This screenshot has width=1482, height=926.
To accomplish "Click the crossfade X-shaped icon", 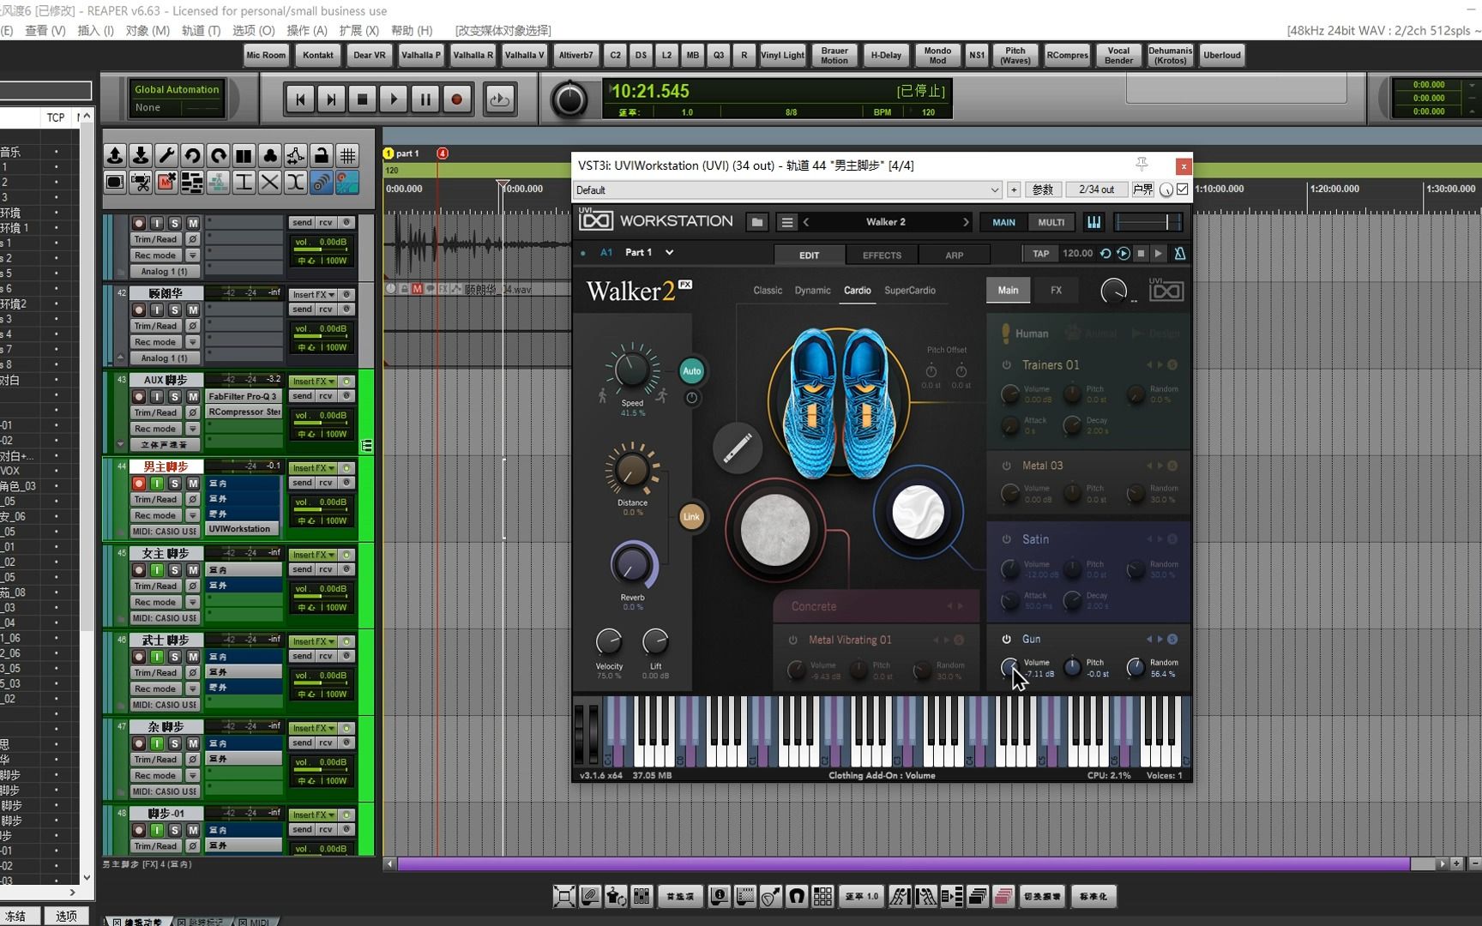I will pyautogui.click(x=269, y=182).
